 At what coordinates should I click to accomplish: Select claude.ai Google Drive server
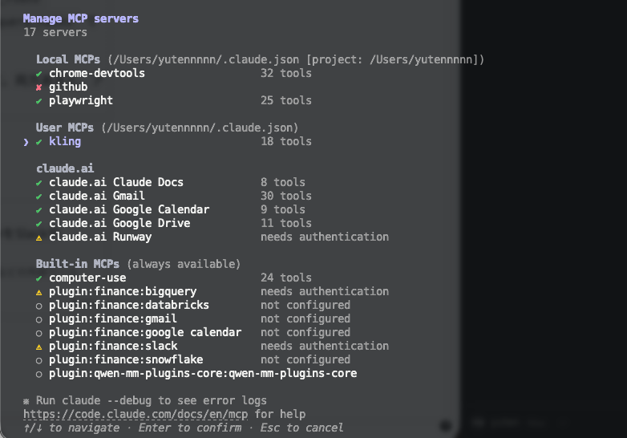click(173, 223)
